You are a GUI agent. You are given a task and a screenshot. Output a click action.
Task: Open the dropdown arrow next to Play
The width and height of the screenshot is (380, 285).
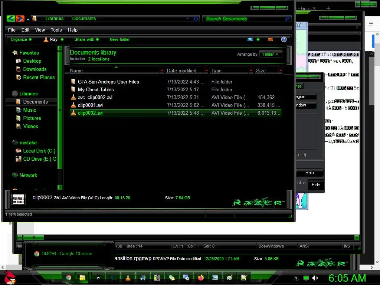coord(62,39)
